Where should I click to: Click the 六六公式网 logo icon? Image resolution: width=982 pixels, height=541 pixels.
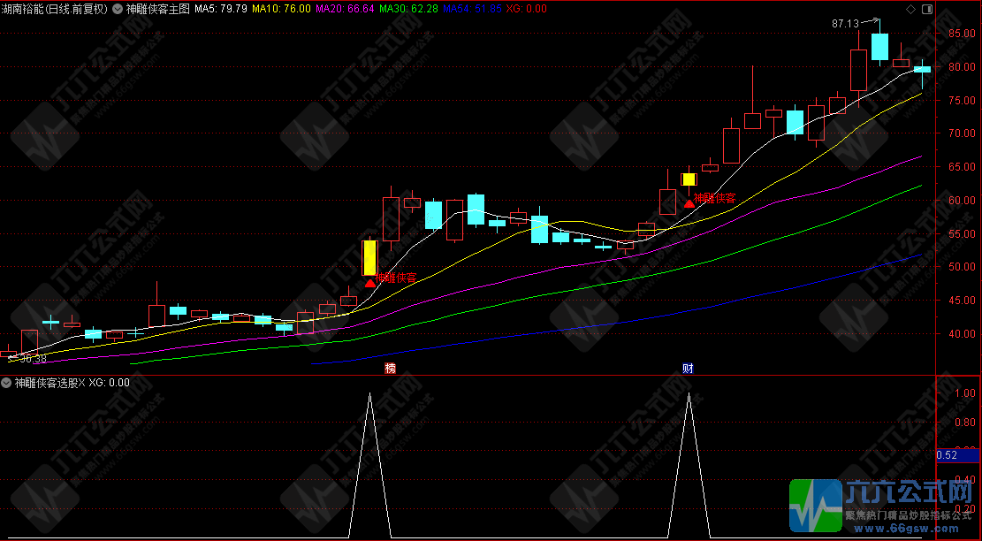[815, 506]
